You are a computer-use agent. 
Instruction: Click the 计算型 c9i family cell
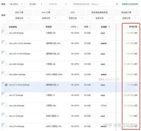tap(51, 33)
